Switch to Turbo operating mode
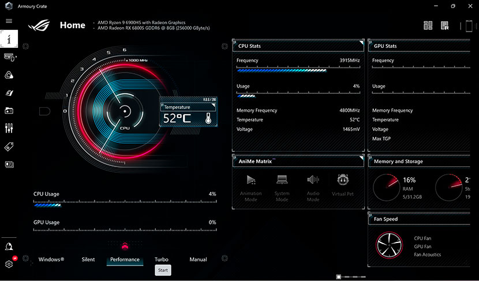The height and width of the screenshot is (281, 479). coord(161,259)
